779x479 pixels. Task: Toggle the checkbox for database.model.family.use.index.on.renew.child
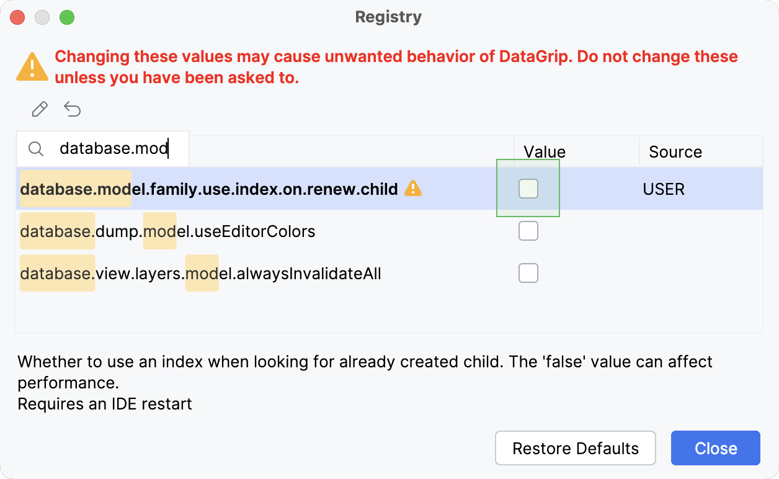pyautogui.click(x=528, y=189)
